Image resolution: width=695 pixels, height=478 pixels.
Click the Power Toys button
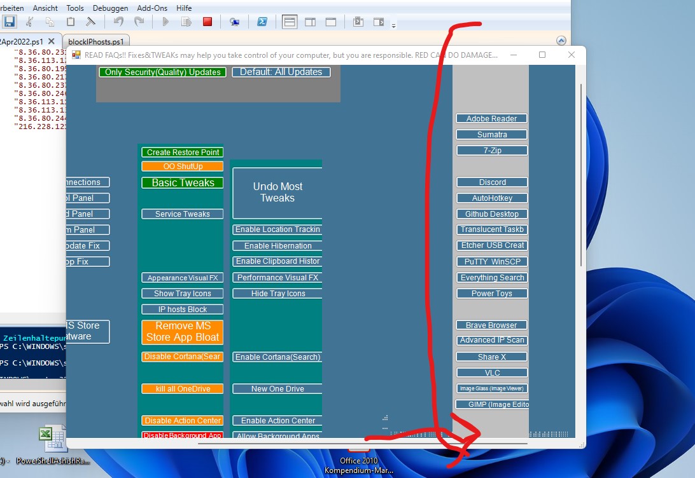(492, 294)
